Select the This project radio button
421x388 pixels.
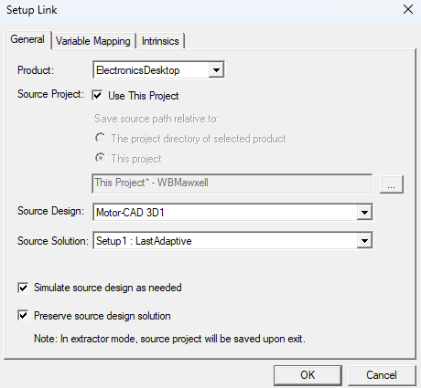[101, 158]
